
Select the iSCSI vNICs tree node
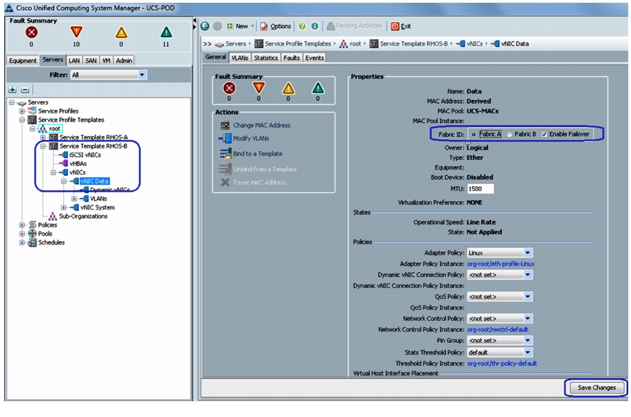(x=85, y=155)
